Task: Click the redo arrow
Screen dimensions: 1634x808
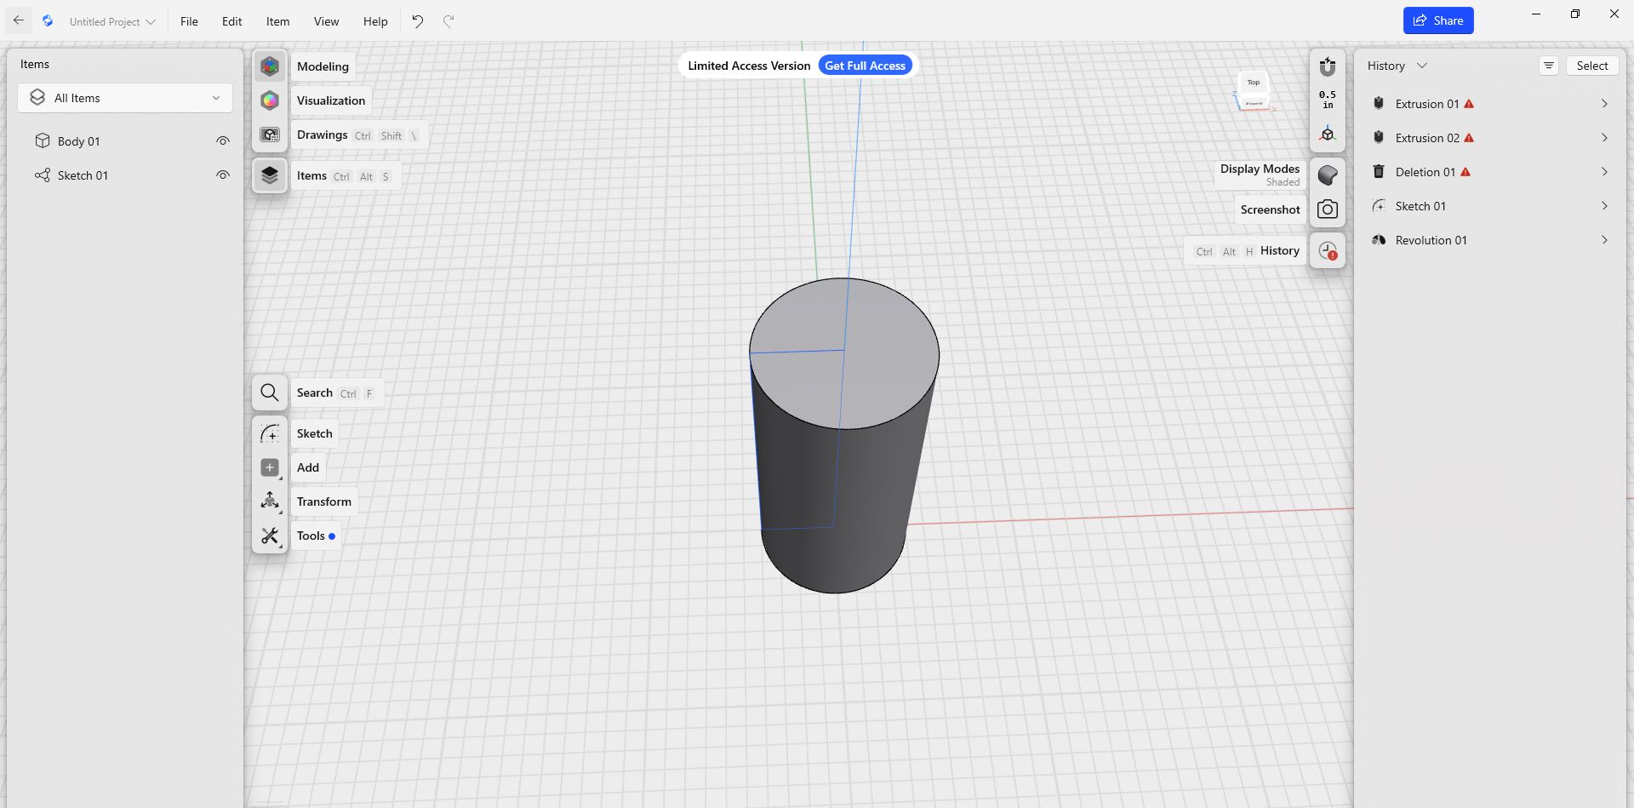Action: (x=448, y=21)
